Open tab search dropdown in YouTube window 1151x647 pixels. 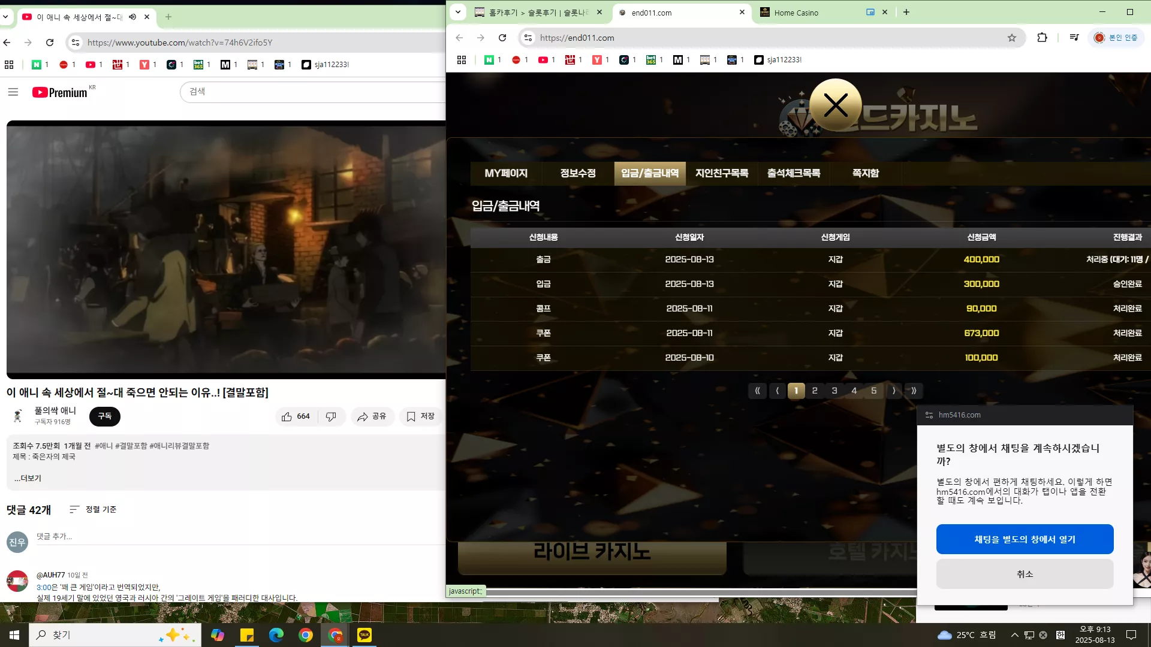[5, 17]
